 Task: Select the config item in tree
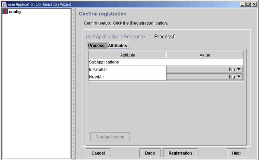[15, 12]
